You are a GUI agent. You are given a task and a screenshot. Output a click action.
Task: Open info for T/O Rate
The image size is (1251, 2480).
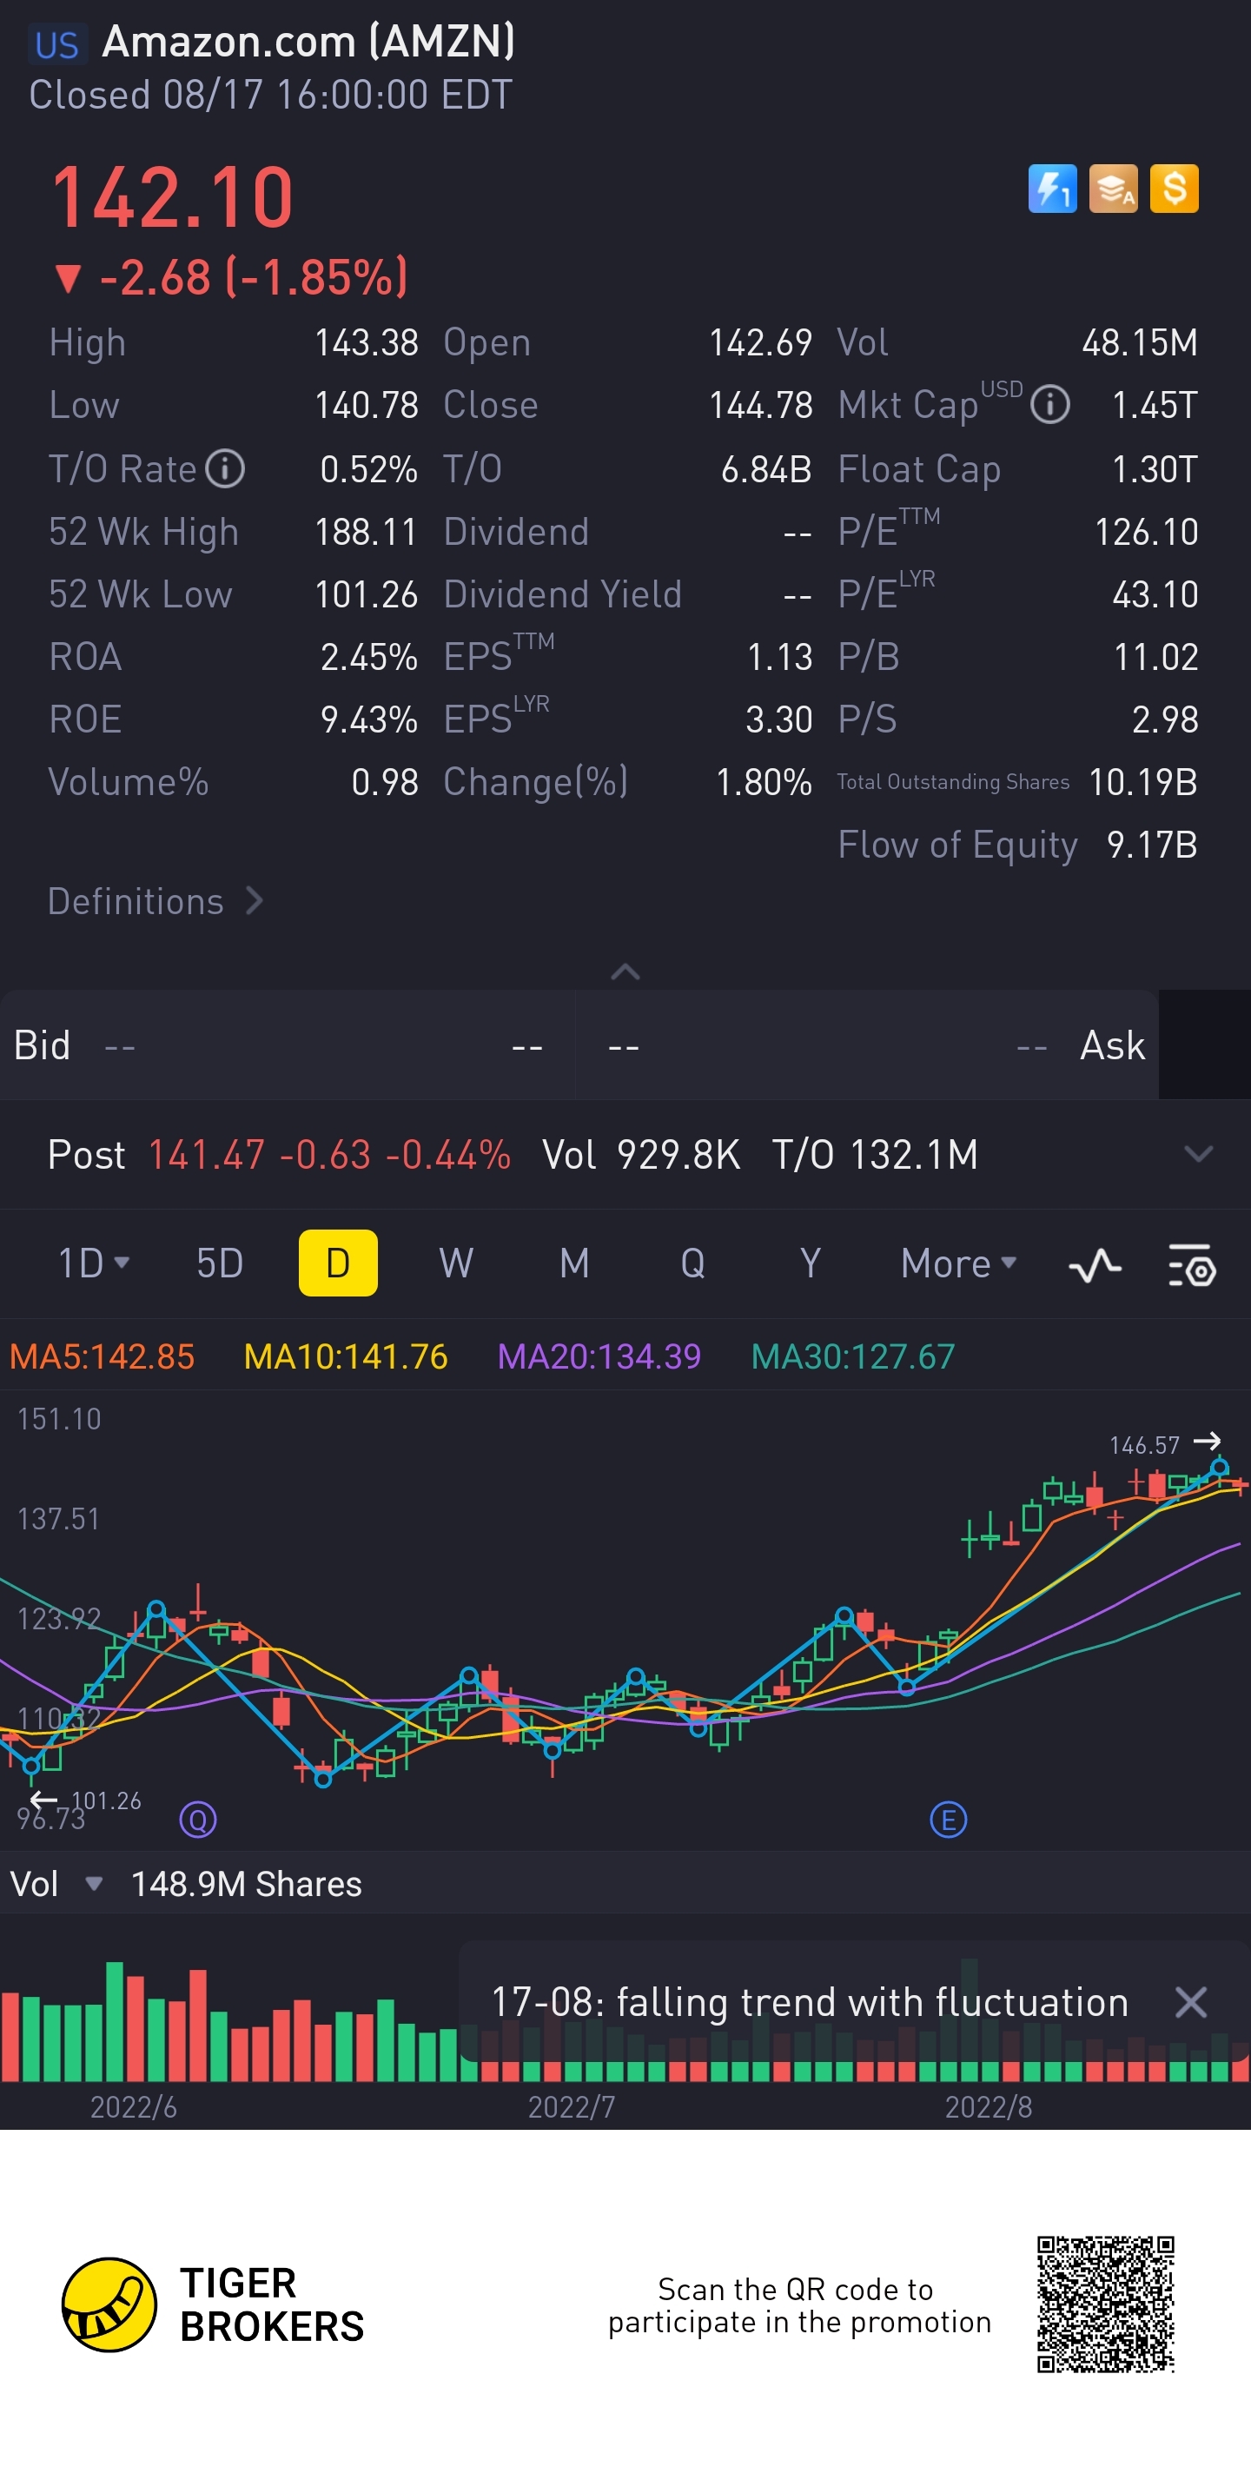click(x=226, y=469)
